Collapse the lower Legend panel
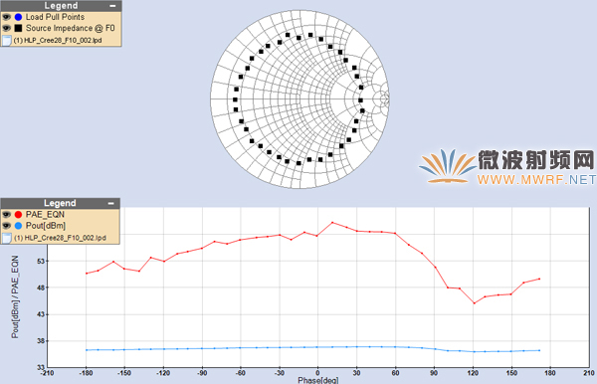597x384 pixels. pyautogui.click(x=110, y=203)
